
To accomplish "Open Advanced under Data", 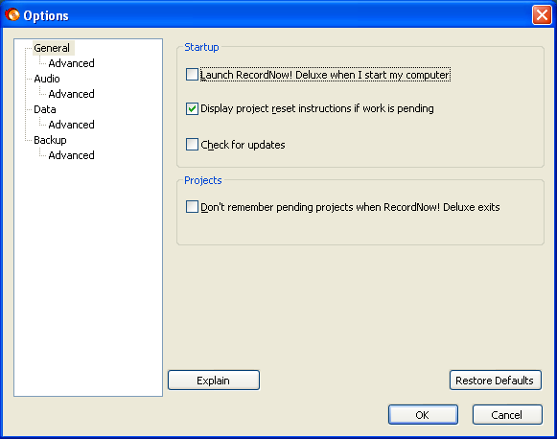I will coord(71,125).
